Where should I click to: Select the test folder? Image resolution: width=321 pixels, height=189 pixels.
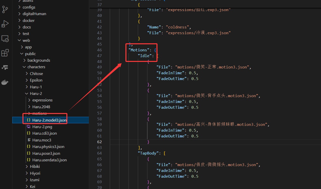point(26,33)
